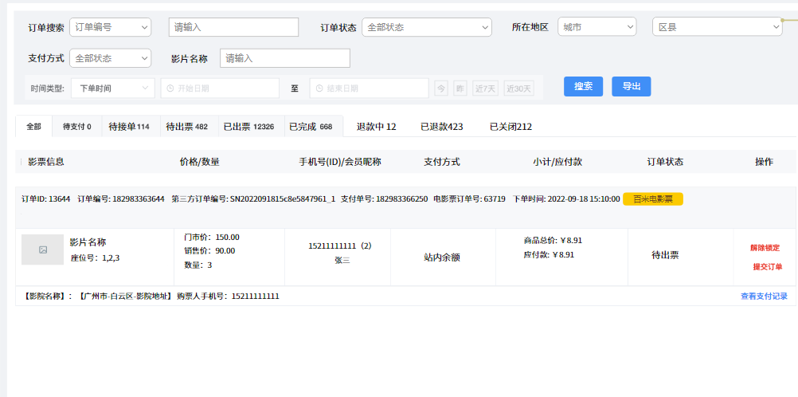This screenshot has width=798, height=397.
Task: Open the city dropdown
Action: (x=597, y=27)
